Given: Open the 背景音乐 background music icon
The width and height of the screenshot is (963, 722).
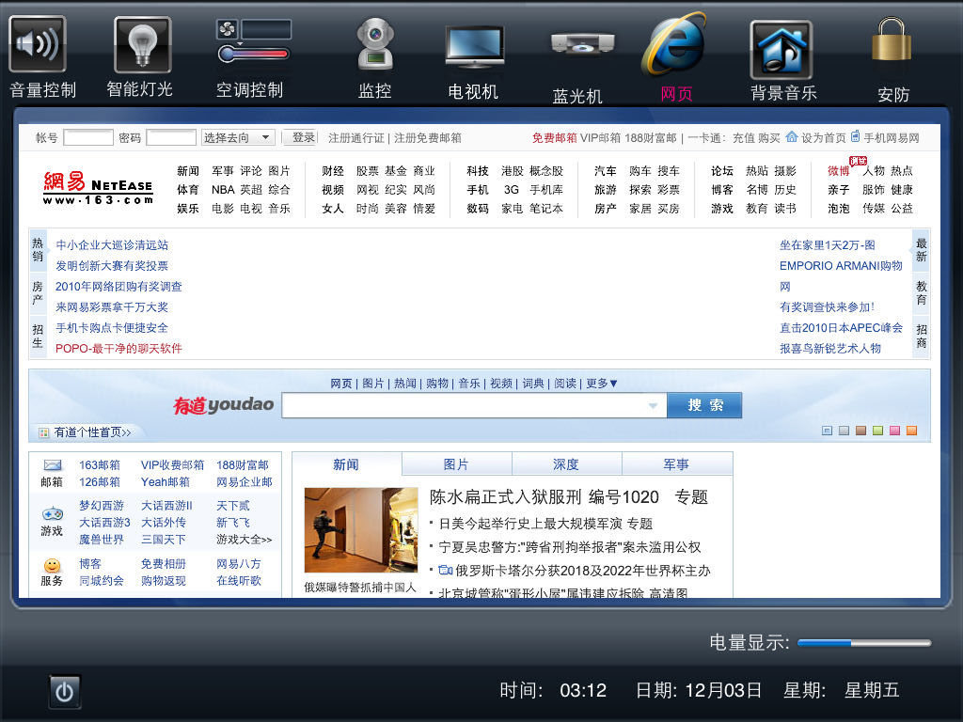Looking at the screenshot, I should click(781, 49).
